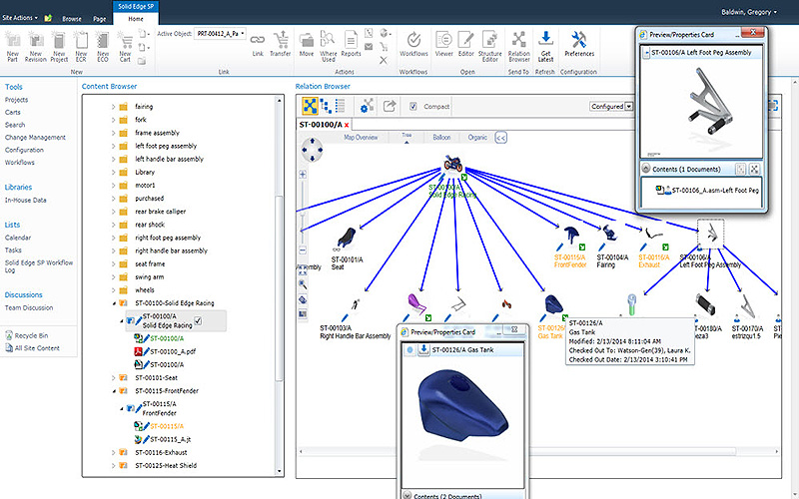Switch to the Page ribbon tab
This screenshot has height=499, width=799.
click(x=99, y=19)
